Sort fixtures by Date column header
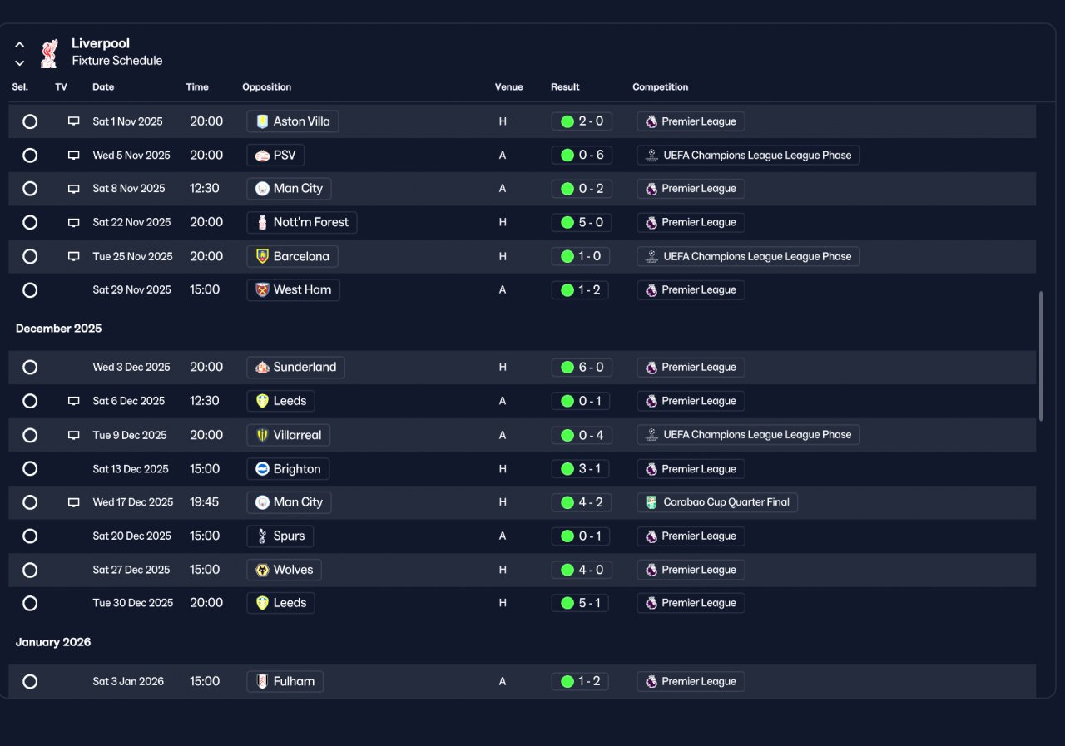 pos(103,87)
